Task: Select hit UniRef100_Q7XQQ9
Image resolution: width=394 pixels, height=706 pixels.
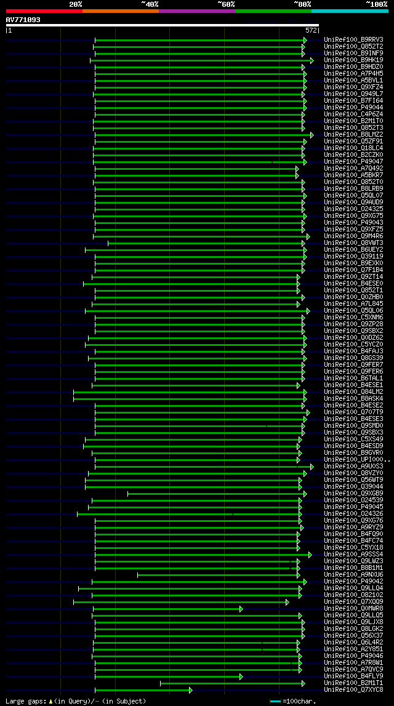Action: [353, 602]
